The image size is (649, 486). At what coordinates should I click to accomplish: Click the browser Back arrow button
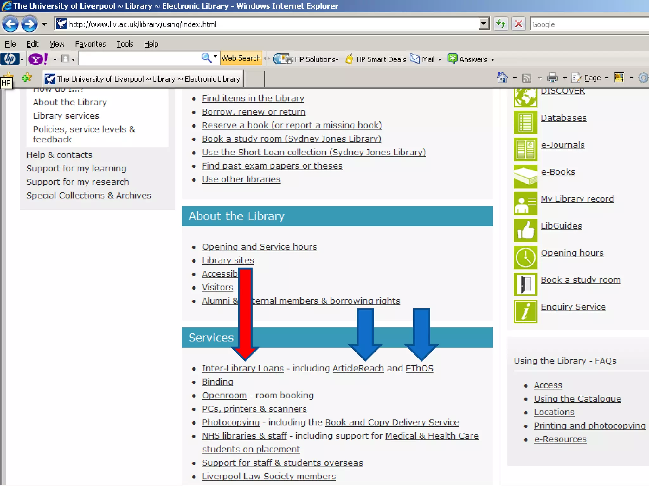tap(10, 24)
